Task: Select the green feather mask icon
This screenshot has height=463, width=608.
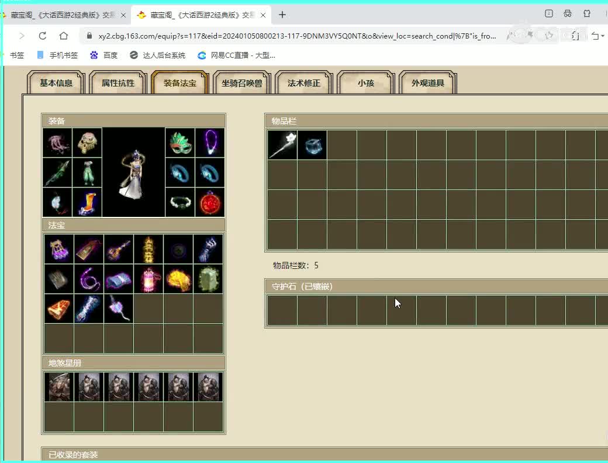Action: pyautogui.click(x=180, y=143)
